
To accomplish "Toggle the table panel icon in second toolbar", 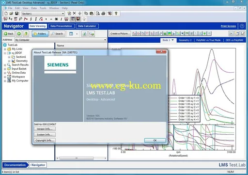I will 73,19.
